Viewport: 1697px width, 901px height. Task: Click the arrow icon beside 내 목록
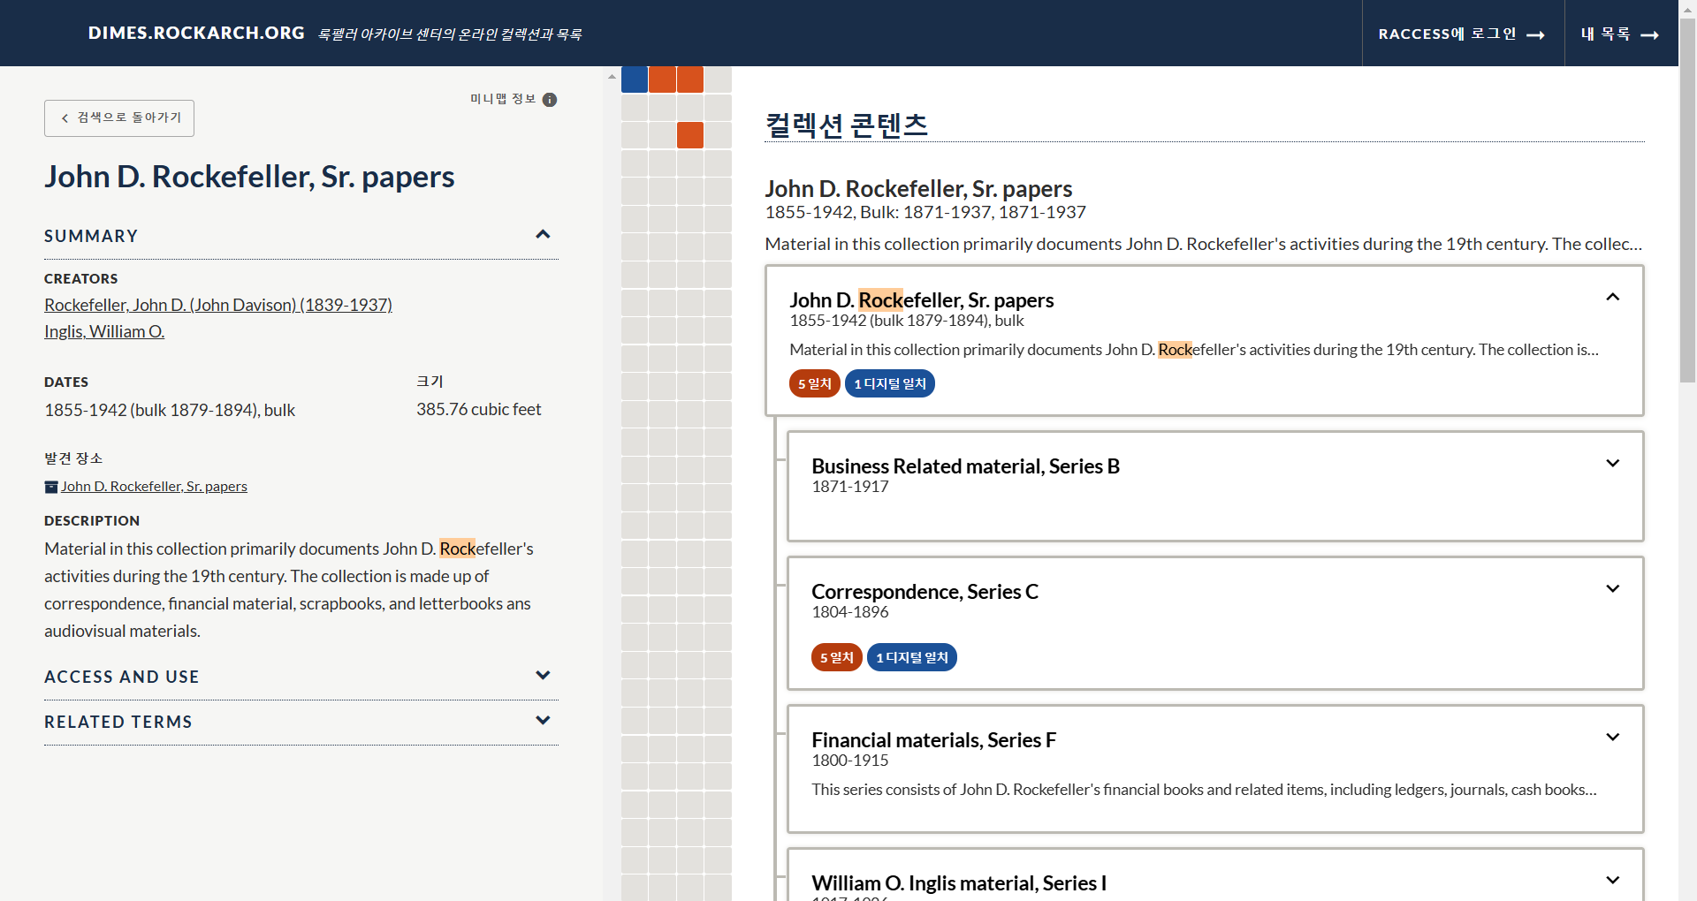pyautogui.click(x=1649, y=35)
